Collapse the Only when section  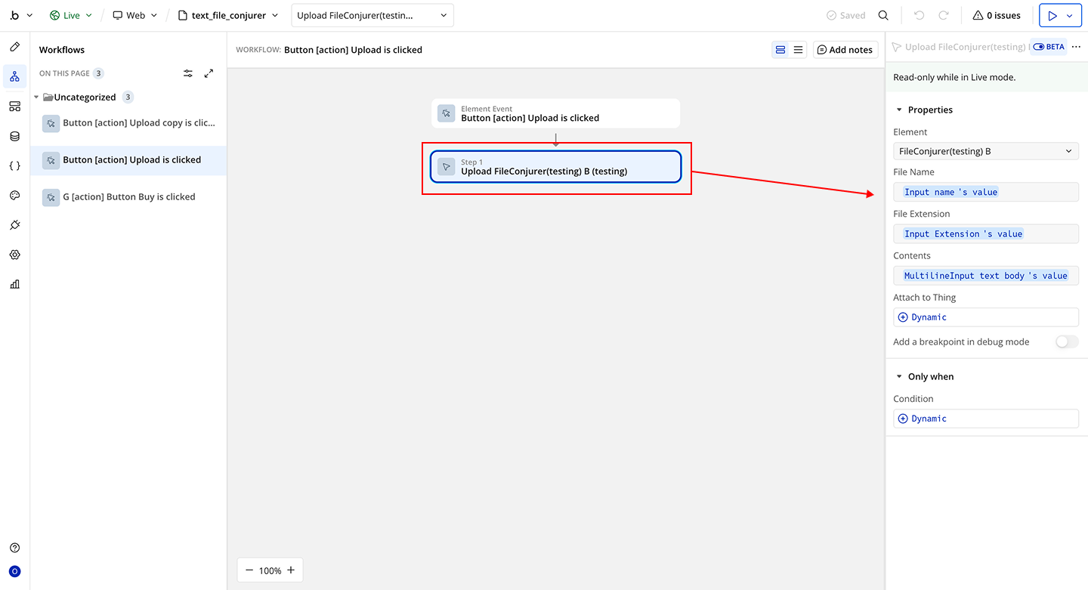tap(899, 376)
